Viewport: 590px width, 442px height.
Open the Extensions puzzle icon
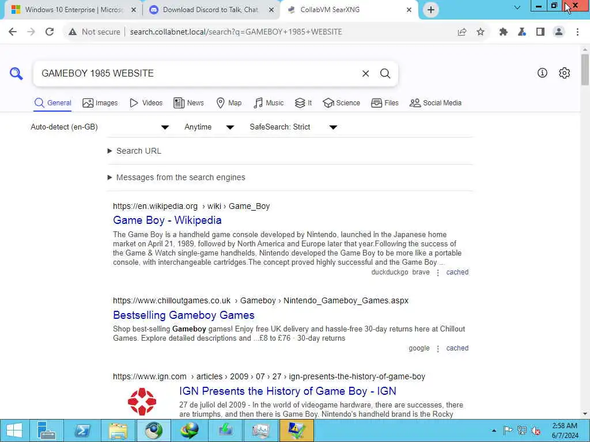(x=504, y=32)
